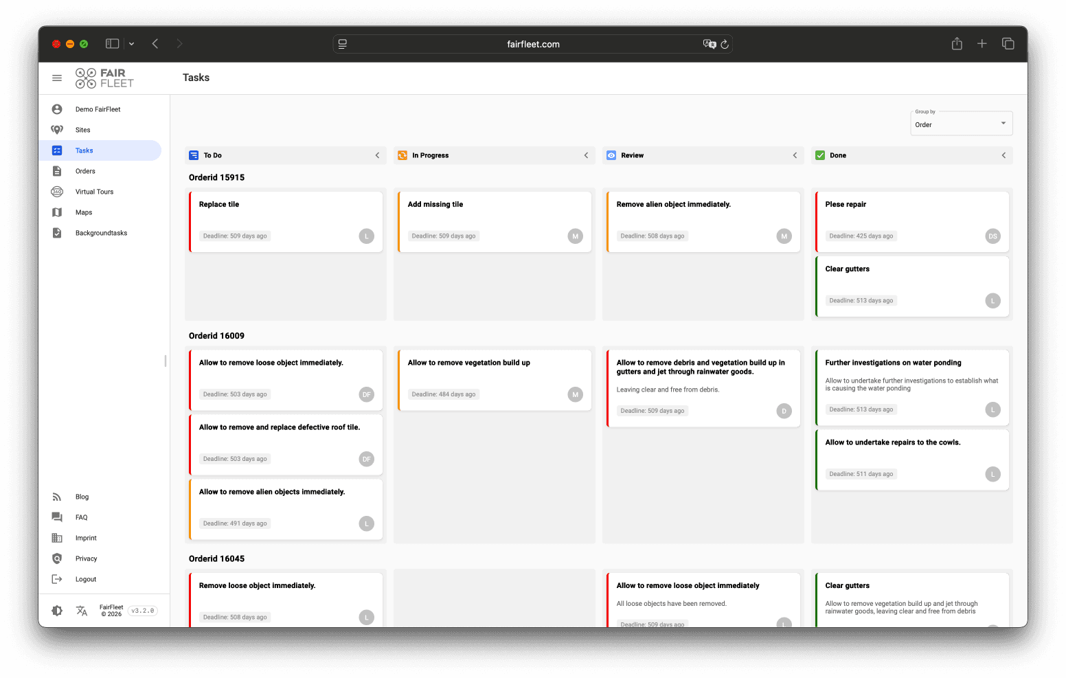1066x678 pixels.
Task: Toggle the sidebar with the hamburger menu
Action: click(x=57, y=78)
